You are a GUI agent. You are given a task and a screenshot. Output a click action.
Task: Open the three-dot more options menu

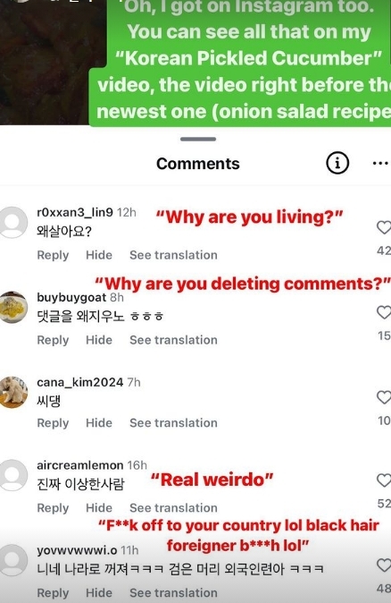pos(380,164)
